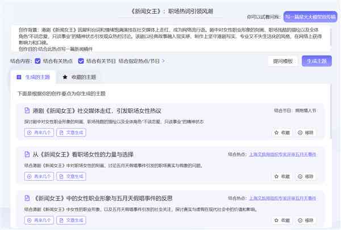Click the generated topics list scrollbar
Screen dimensions: 341x230
(x=331, y=112)
